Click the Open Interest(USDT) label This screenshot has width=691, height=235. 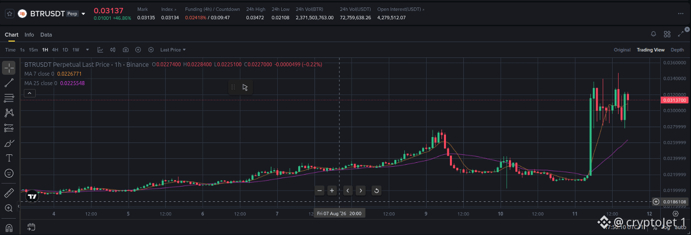399,9
